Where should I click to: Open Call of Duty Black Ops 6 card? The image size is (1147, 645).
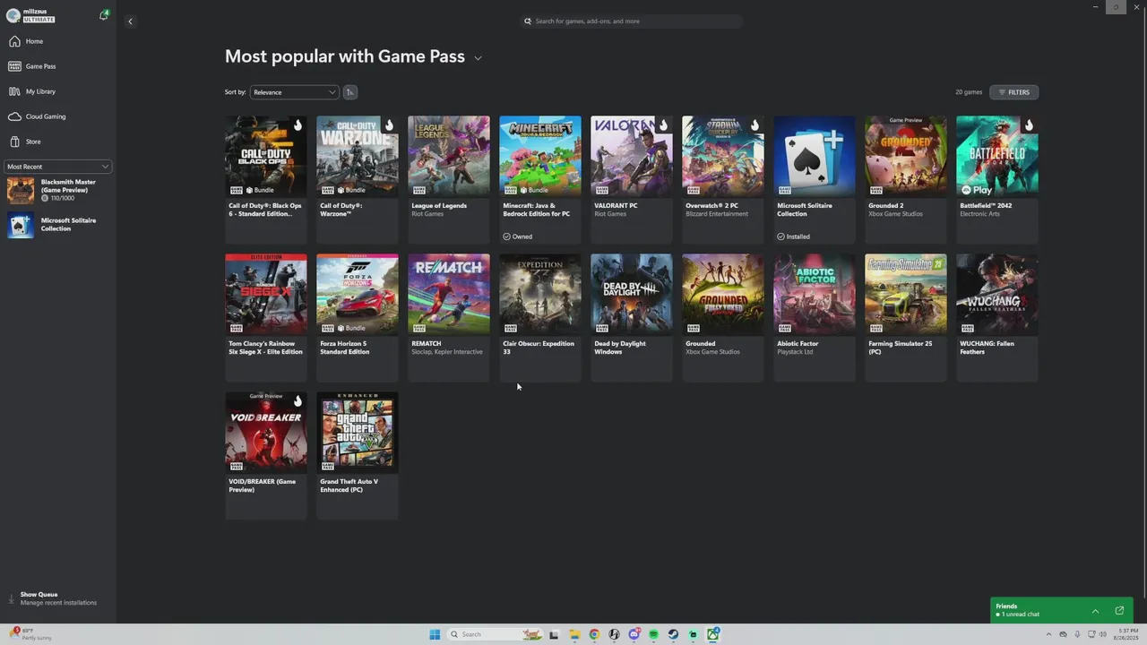point(266,179)
